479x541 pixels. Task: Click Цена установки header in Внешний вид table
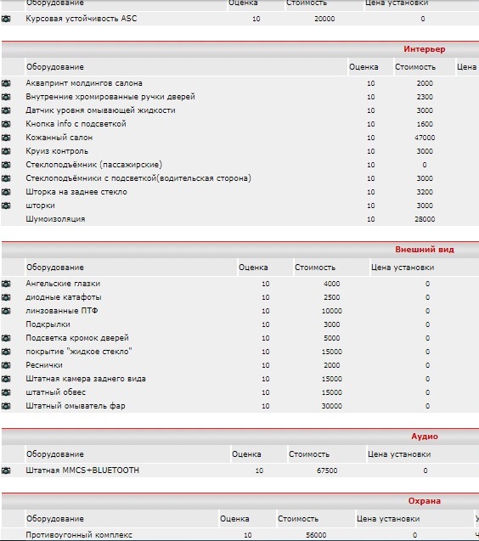tap(403, 268)
